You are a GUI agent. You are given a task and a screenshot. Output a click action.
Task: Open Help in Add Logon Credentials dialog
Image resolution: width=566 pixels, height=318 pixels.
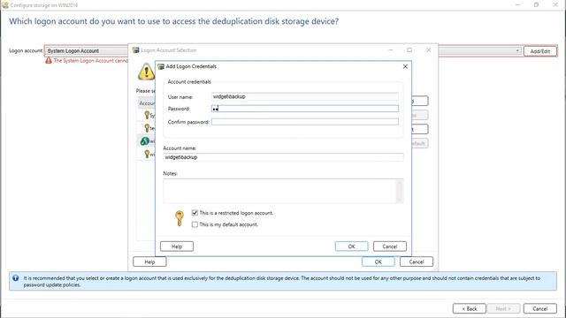(177, 246)
